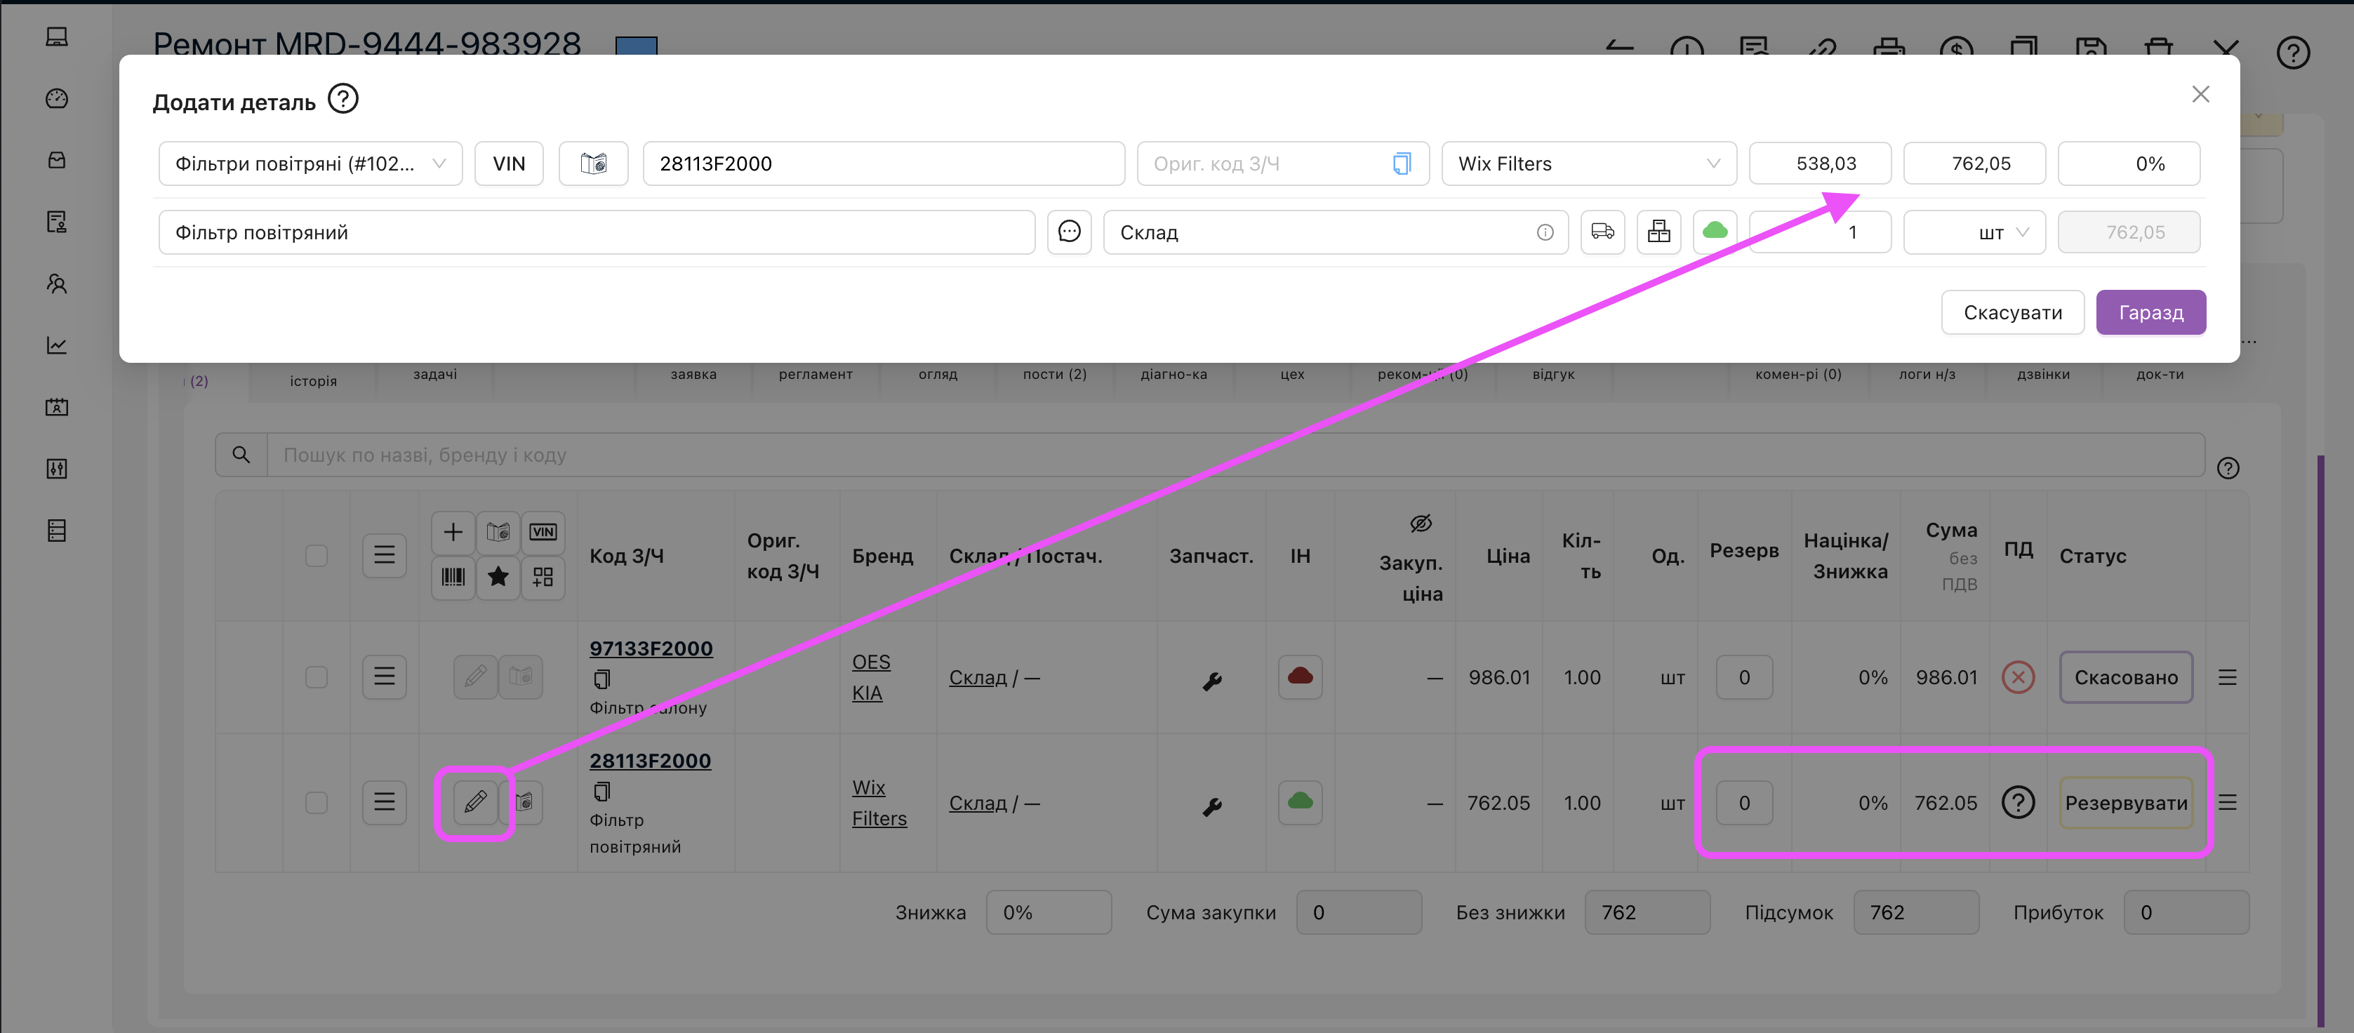Click the part code field containing 28113F2000
Viewport: 2354px width, 1033px height.
point(883,164)
